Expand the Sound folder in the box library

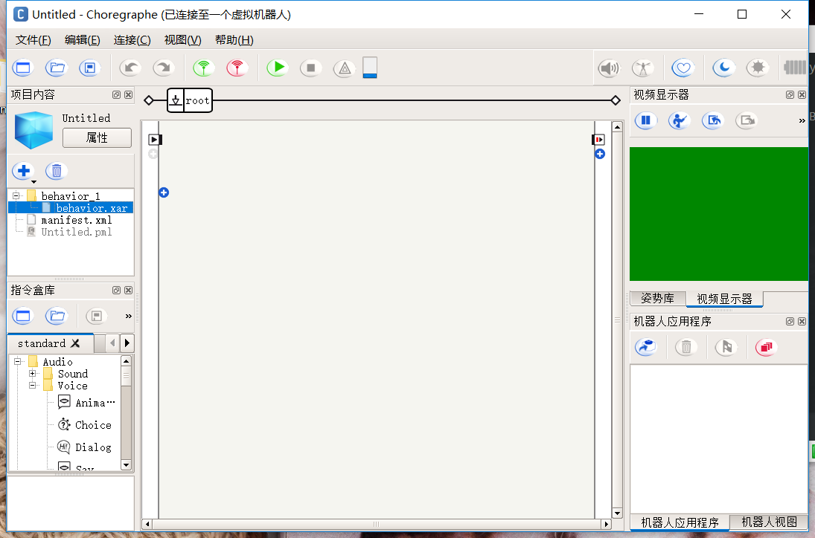(x=31, y=374)
